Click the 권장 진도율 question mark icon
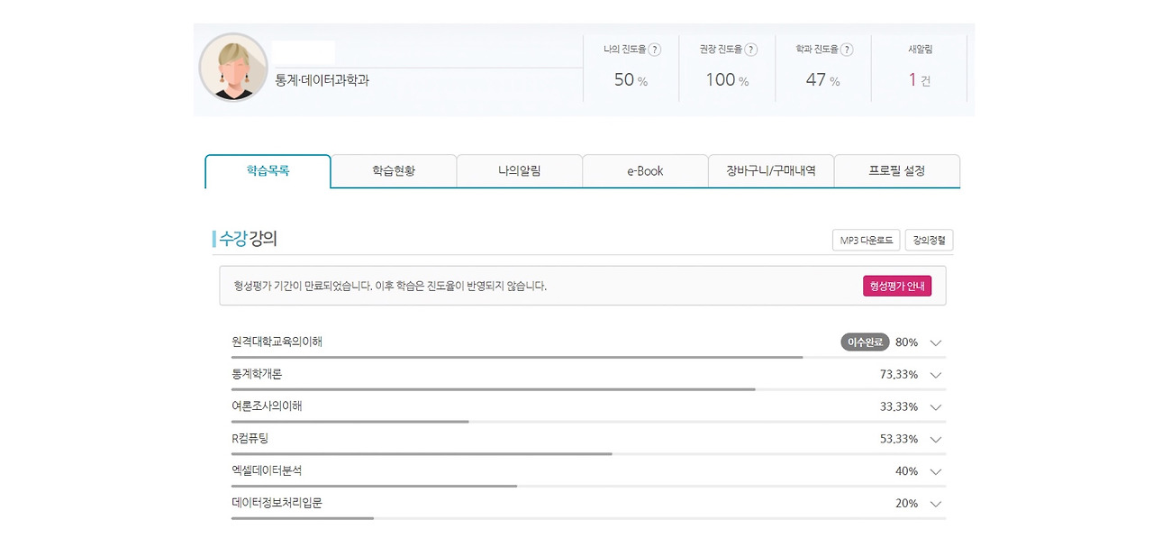The width and height of the screenshot is (1153, 556). click(x=751, y=50)
